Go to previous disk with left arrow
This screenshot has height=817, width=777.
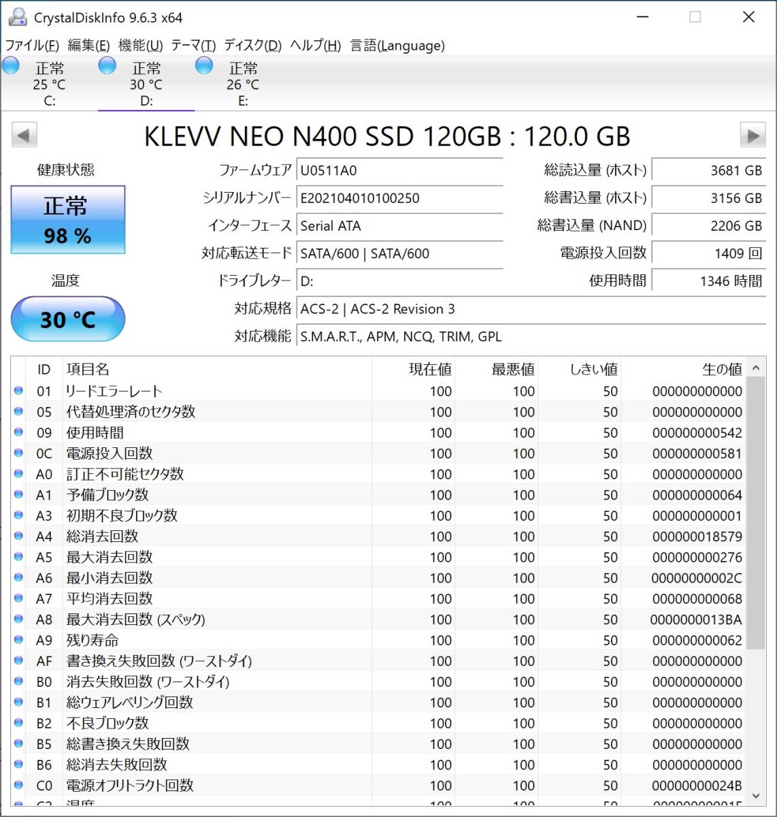pos(24,135)
